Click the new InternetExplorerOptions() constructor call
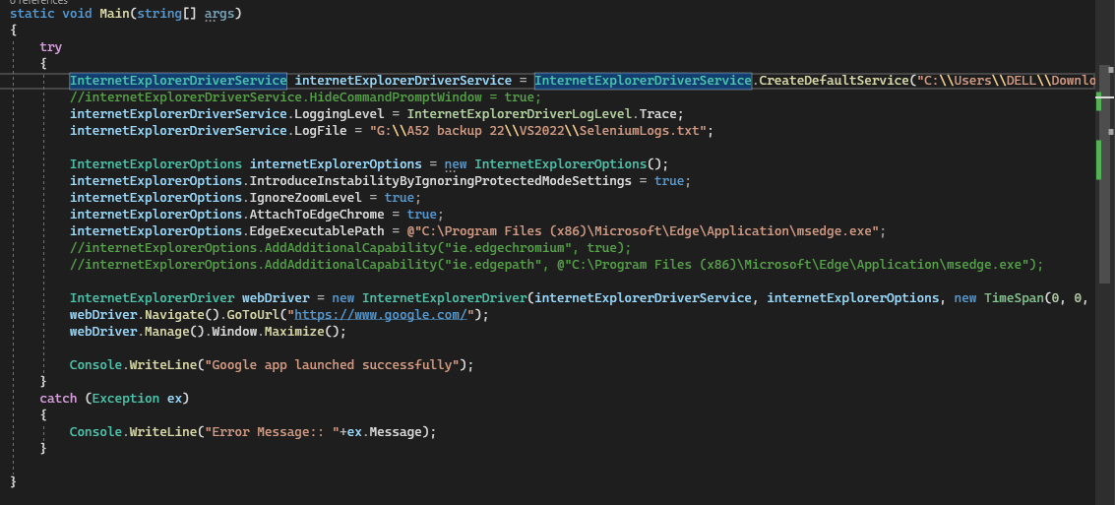The image size is (1115, 505). pos(557,164)
